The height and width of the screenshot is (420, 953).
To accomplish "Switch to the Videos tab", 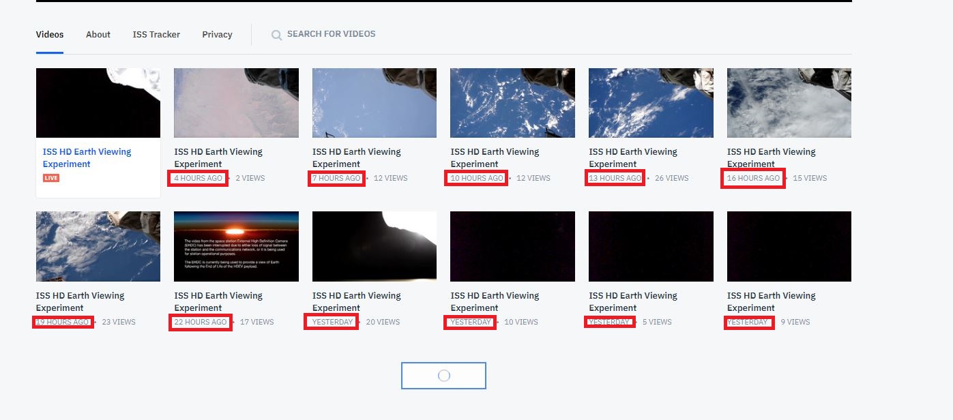I will point(50,35).
